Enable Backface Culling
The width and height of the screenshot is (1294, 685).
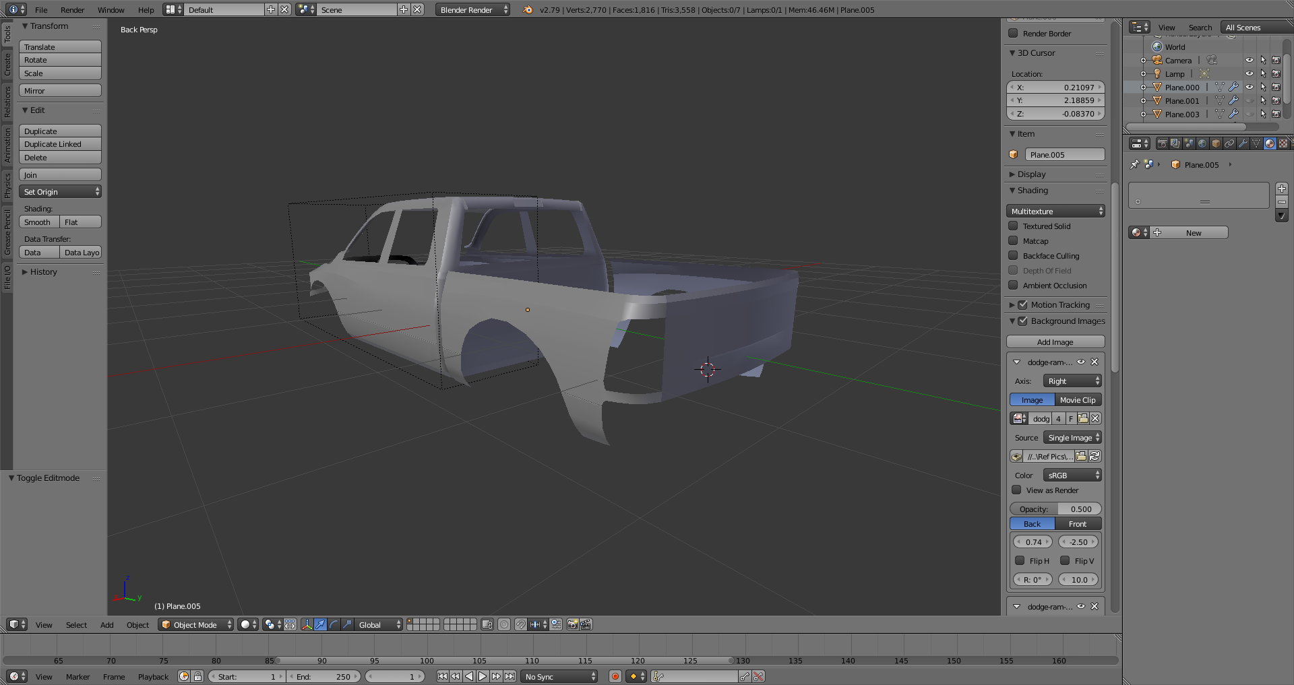(x=1013, y=255)
